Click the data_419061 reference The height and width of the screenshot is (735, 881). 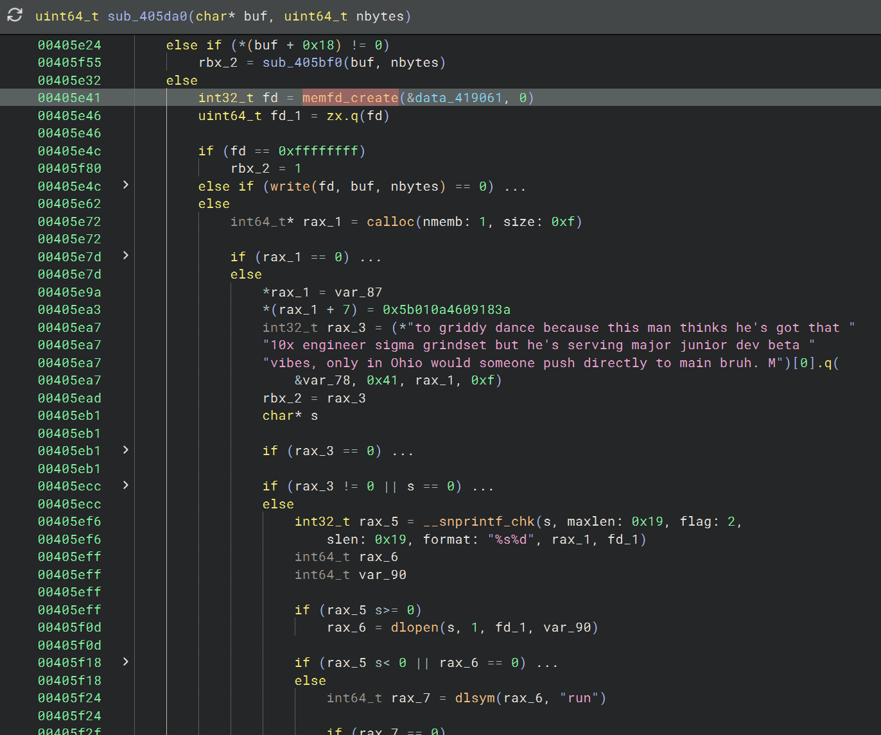(456, 98)
